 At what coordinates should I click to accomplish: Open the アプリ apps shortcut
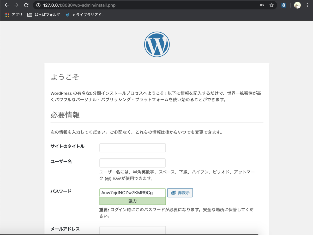[14, 15]
